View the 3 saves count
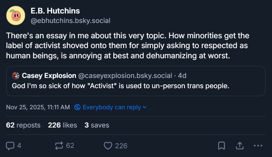Image resolution: width=272 pixels, height=157 pixels. click(97, 125)
